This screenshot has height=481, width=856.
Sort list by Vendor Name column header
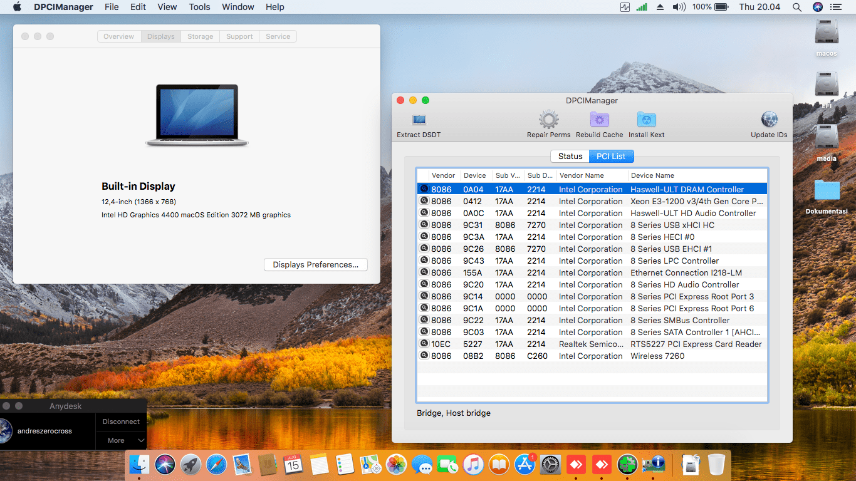[x=582, y=175]
